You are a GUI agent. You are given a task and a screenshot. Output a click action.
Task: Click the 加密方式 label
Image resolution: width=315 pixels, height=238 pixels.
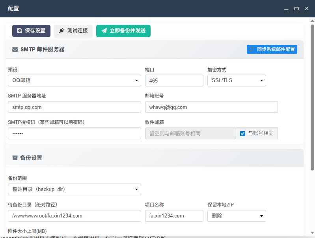coord(217,70)
